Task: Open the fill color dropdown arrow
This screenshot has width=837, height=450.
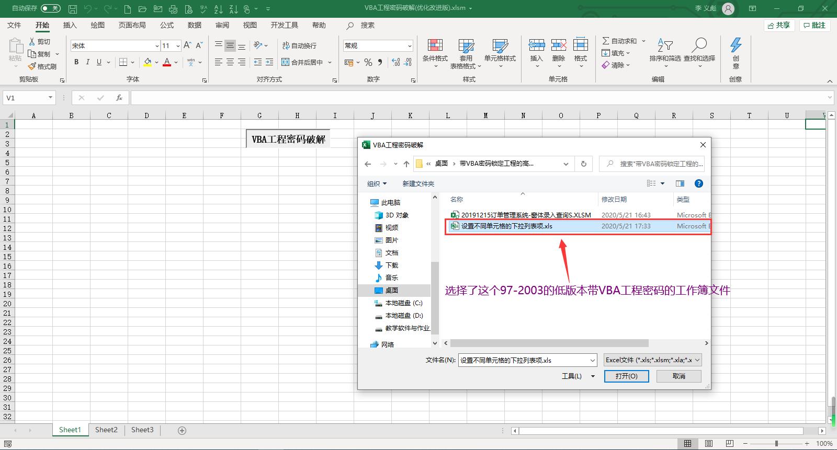Action: 156,63
